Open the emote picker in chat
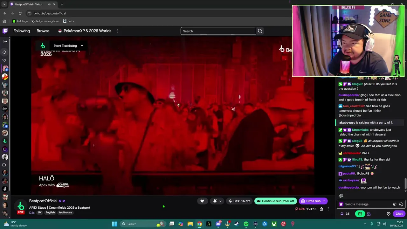Screen dimensions: 407x229 401,204
